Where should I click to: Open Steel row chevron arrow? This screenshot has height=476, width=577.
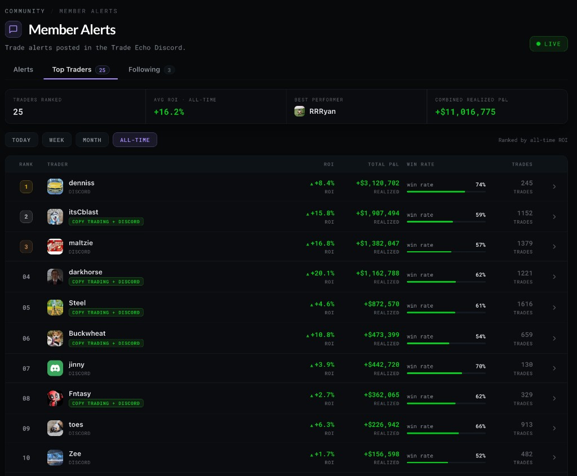(554, 308)
